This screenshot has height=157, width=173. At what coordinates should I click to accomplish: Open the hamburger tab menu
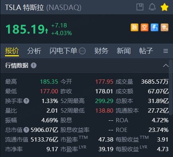[x=166, y=51]
